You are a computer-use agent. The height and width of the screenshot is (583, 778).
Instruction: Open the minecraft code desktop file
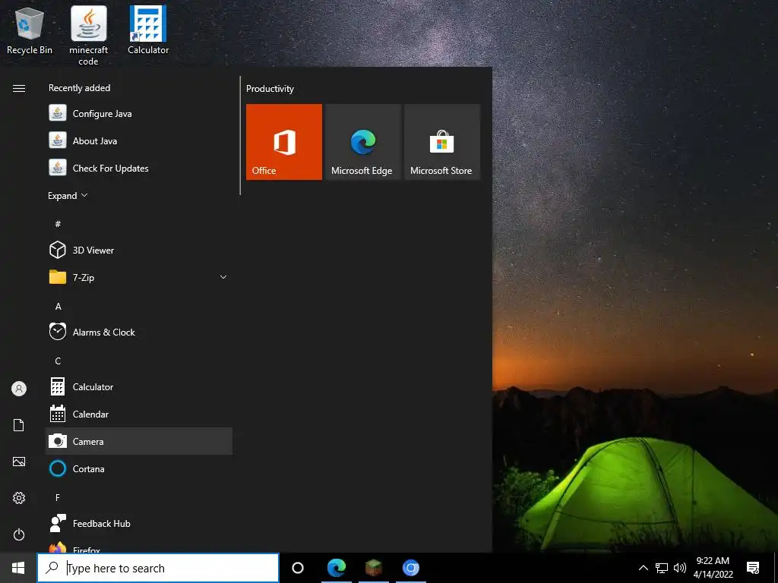pos(88,36)
